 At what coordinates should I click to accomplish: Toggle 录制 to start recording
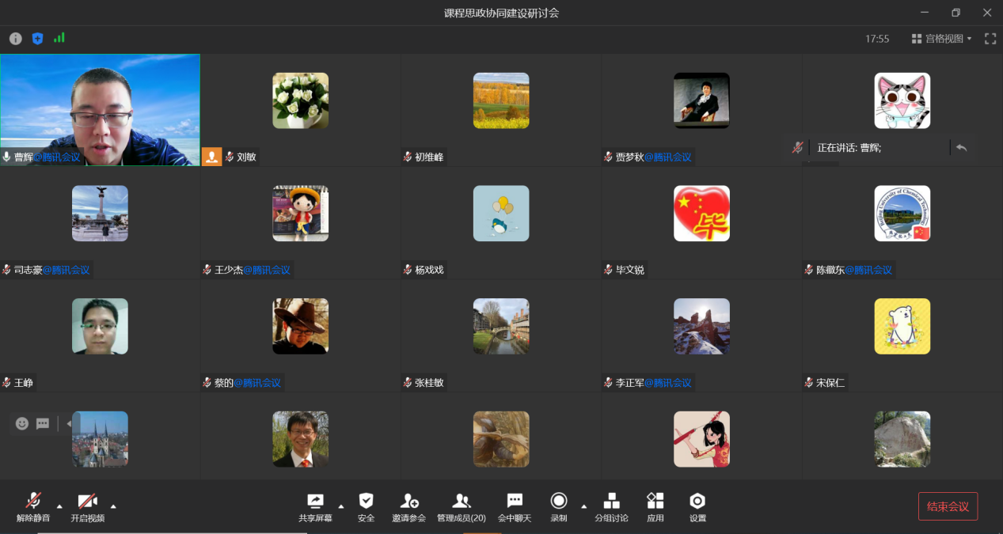(559, 507)
